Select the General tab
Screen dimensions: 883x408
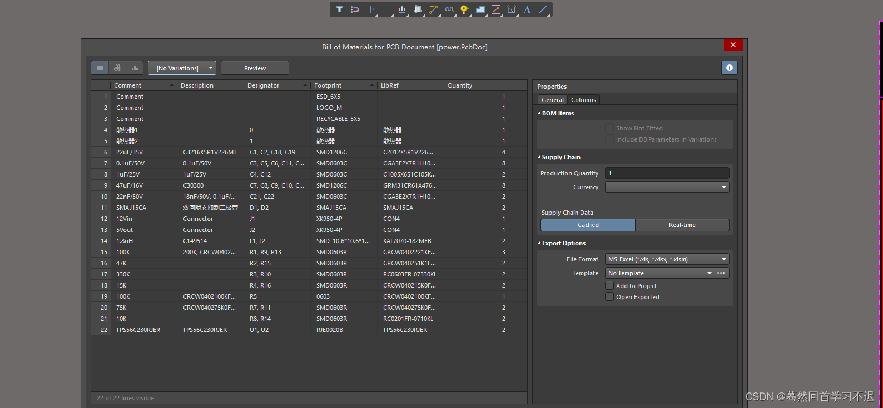(552, 100)
